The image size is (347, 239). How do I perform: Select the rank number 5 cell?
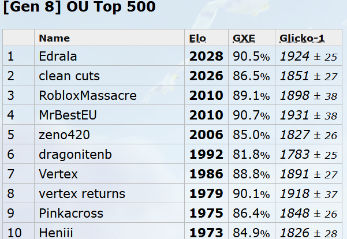coord(10,135)
